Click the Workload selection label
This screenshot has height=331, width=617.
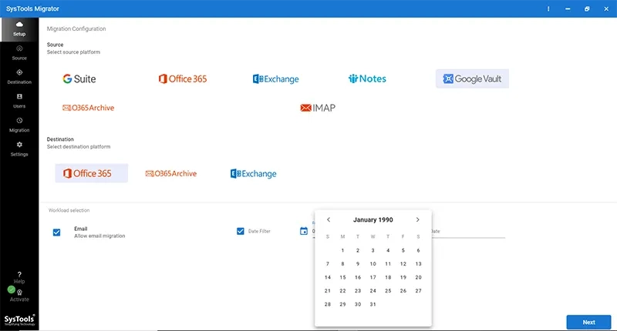click(x=69, y=210)
